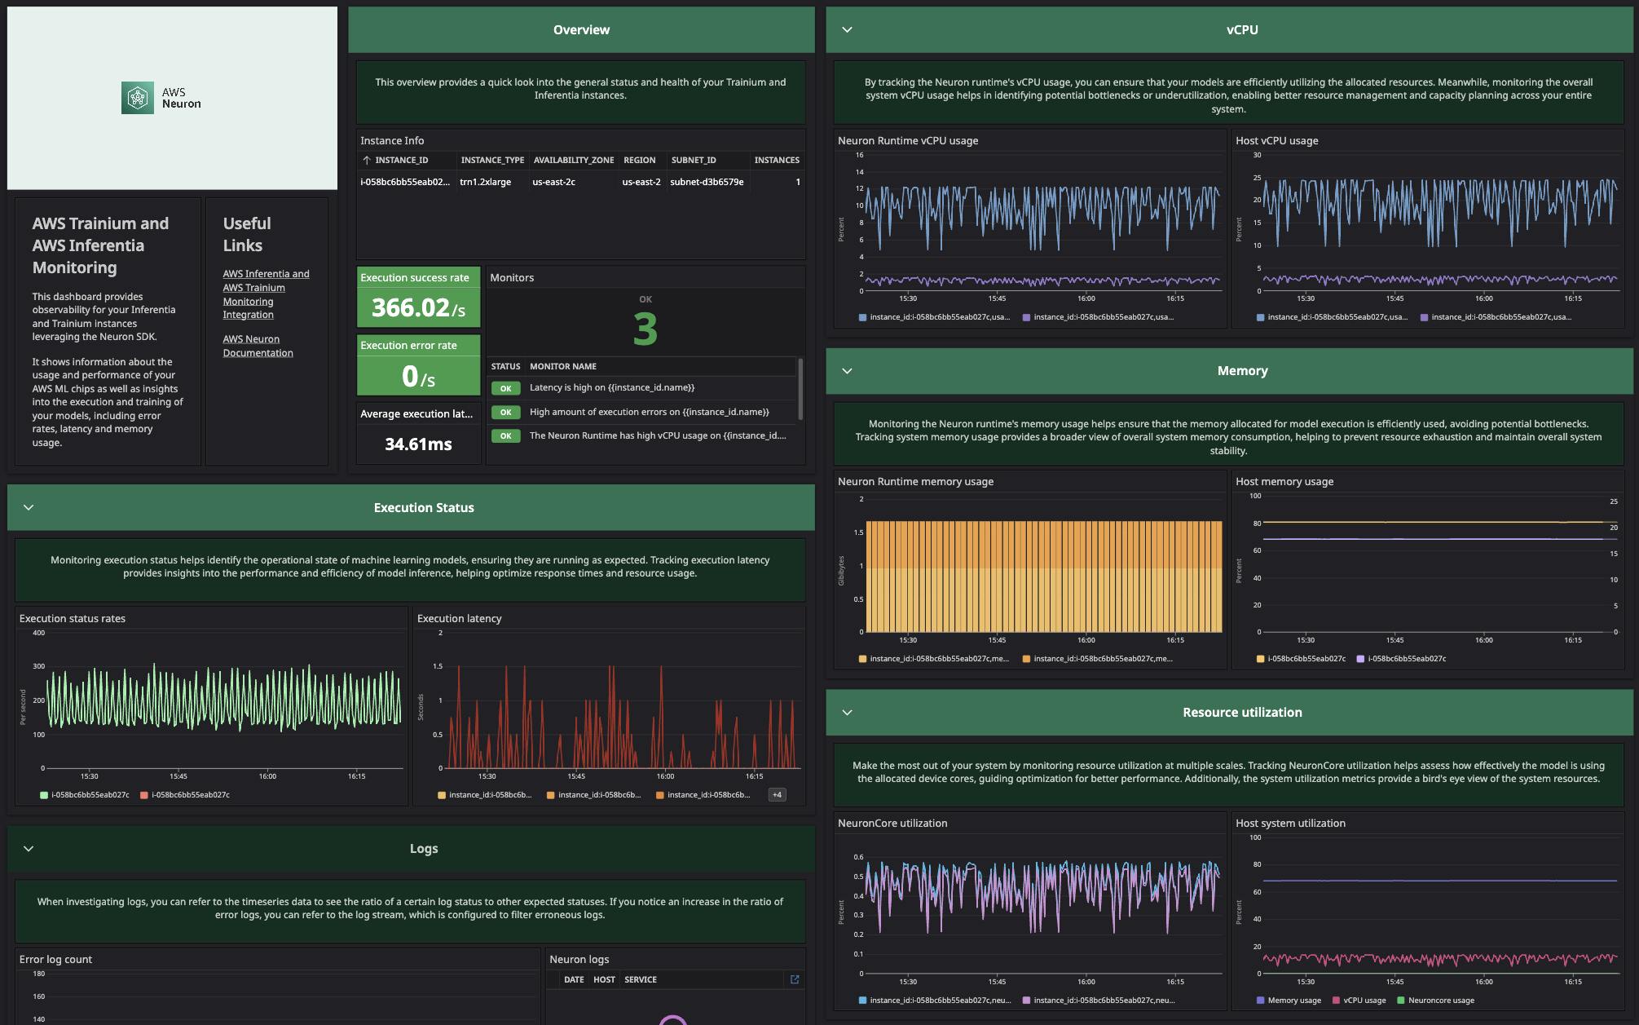This screenshot has width=1639, height=1025.
Task: Collapse the Memory section chevron
Action: click(847, 371)
